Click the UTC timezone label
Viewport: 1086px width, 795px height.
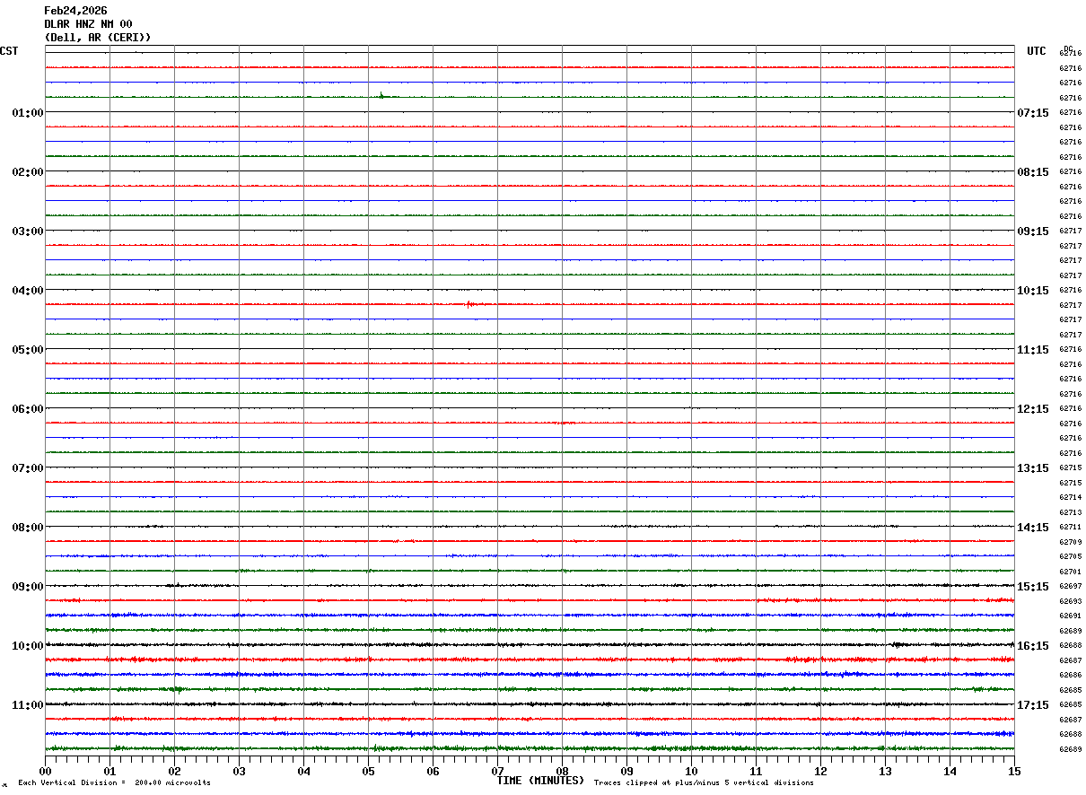pos(1037,51)
